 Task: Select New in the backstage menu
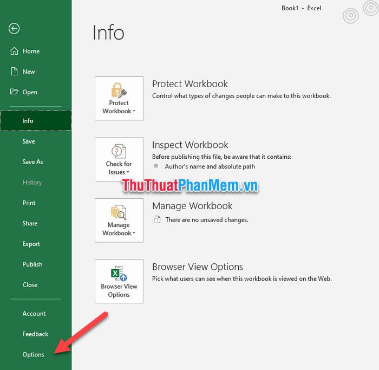pyautogui.click(x=36, y=72)
